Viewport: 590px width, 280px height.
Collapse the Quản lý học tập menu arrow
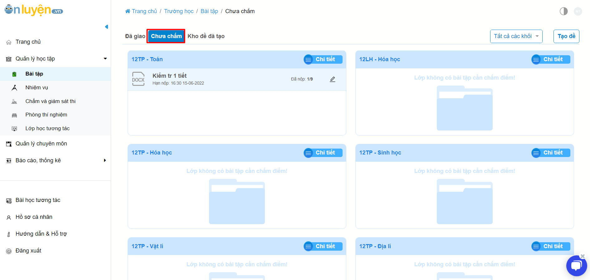(105, 59)
